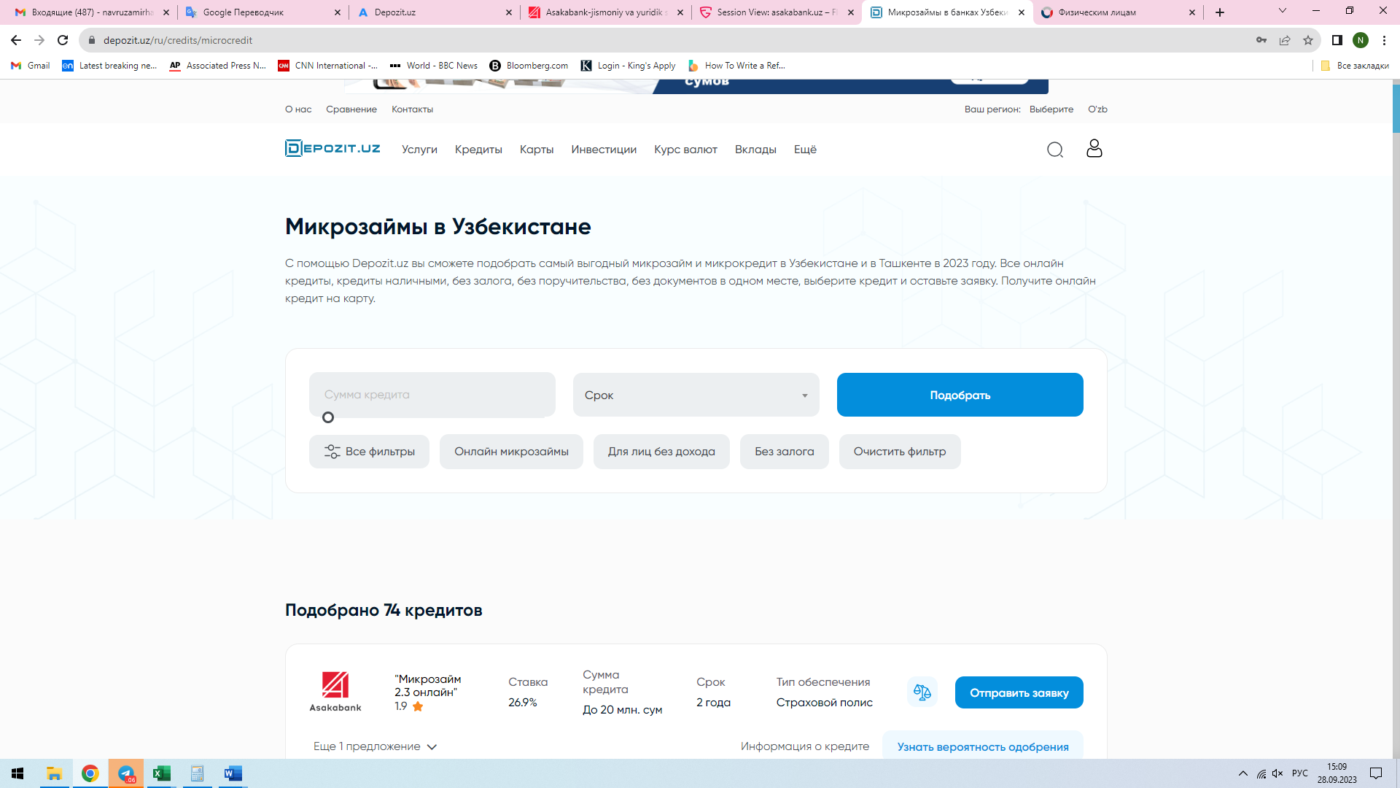Toggle Для лиц без дохода filter
The image size is (1400, 788).
[661, 452]
